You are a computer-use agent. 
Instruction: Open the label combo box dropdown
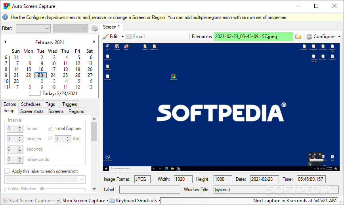82,180
